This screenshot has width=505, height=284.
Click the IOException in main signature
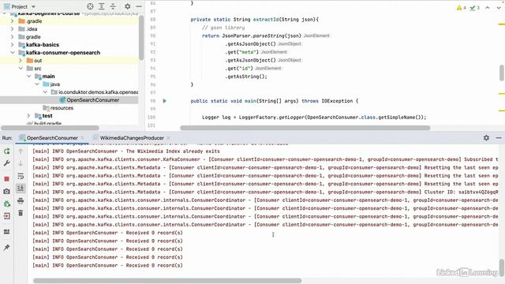(x=337, y=101)
